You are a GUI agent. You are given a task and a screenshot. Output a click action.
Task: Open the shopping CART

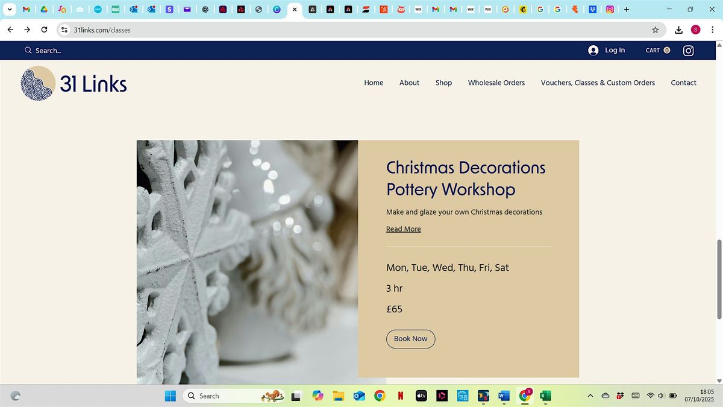pyautogui.click(x=657, y=51)
